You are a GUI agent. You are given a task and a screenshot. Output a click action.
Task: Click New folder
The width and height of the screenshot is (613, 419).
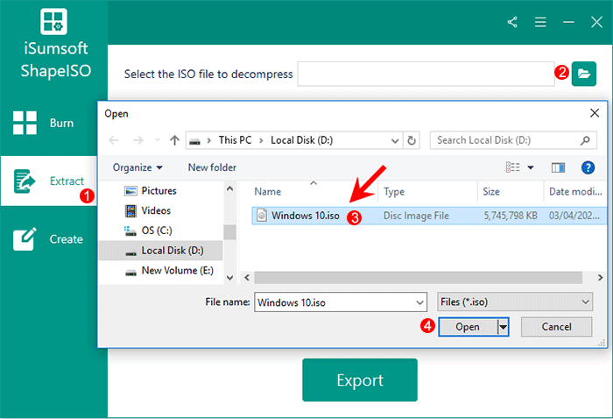click(x=212, y=167)
